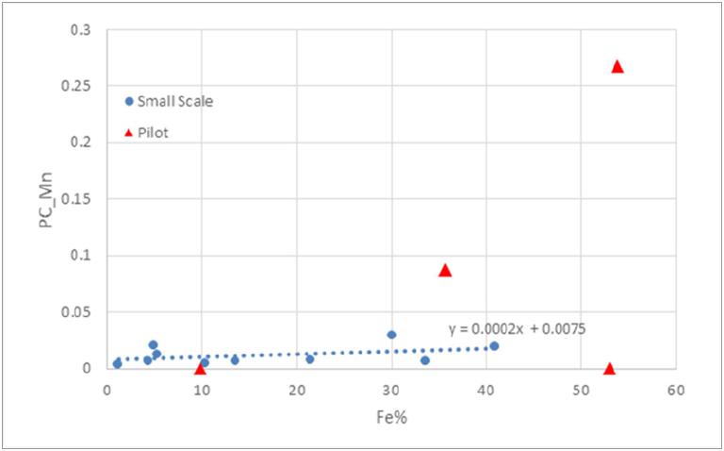The image size is (724, 451).
Task: Click the leftmost blue point near Fe 1%
Action: (117, 363)
